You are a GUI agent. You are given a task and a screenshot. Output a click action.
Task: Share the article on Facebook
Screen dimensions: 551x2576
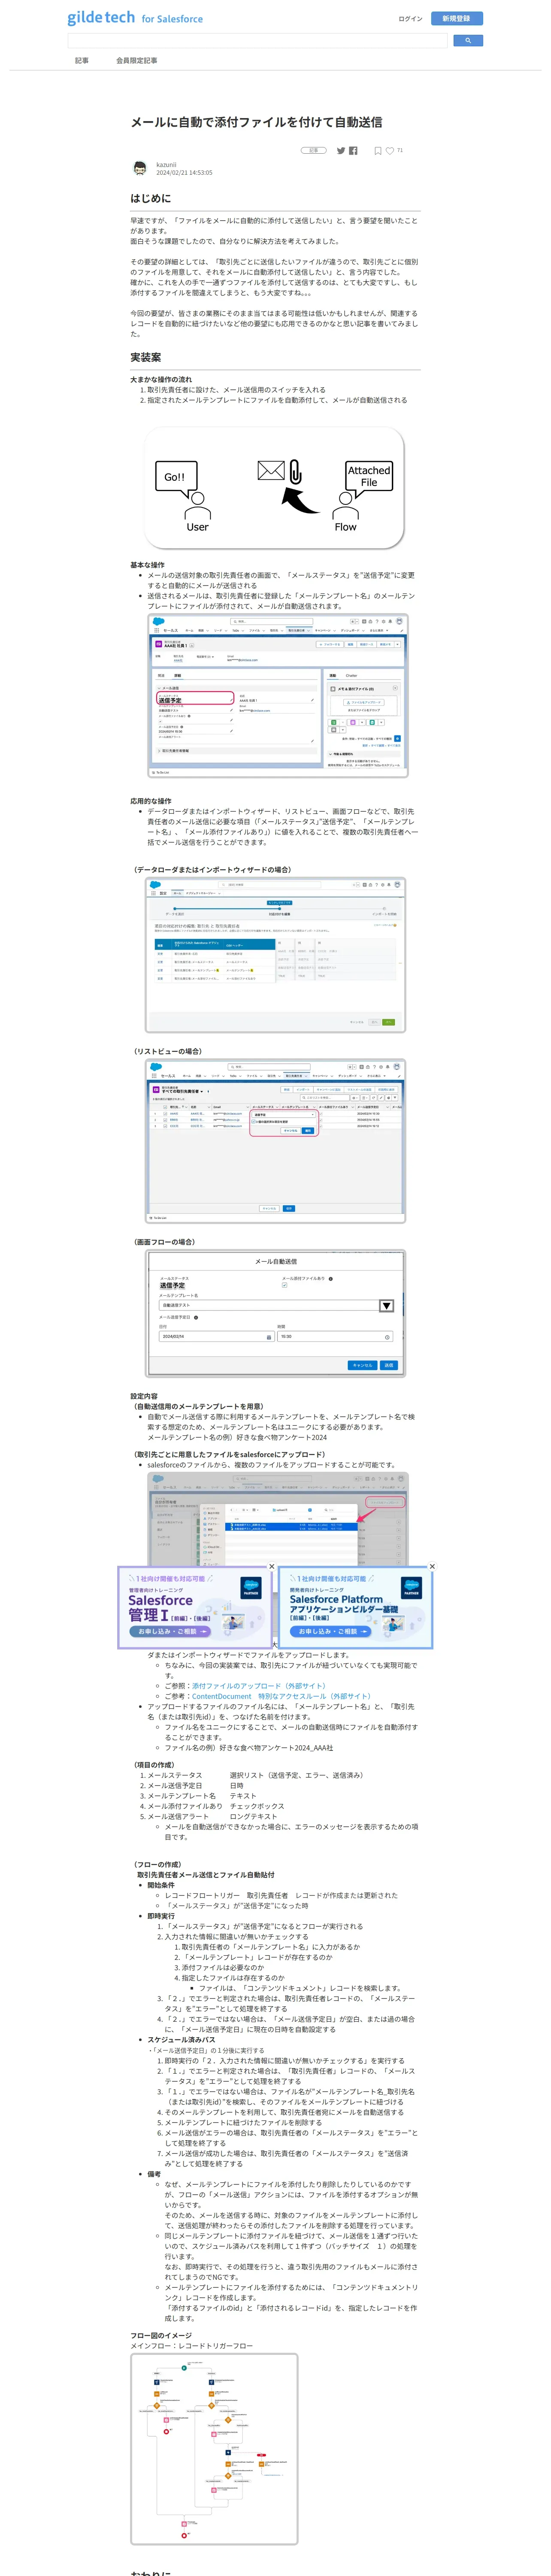click(x=353, y=151)
